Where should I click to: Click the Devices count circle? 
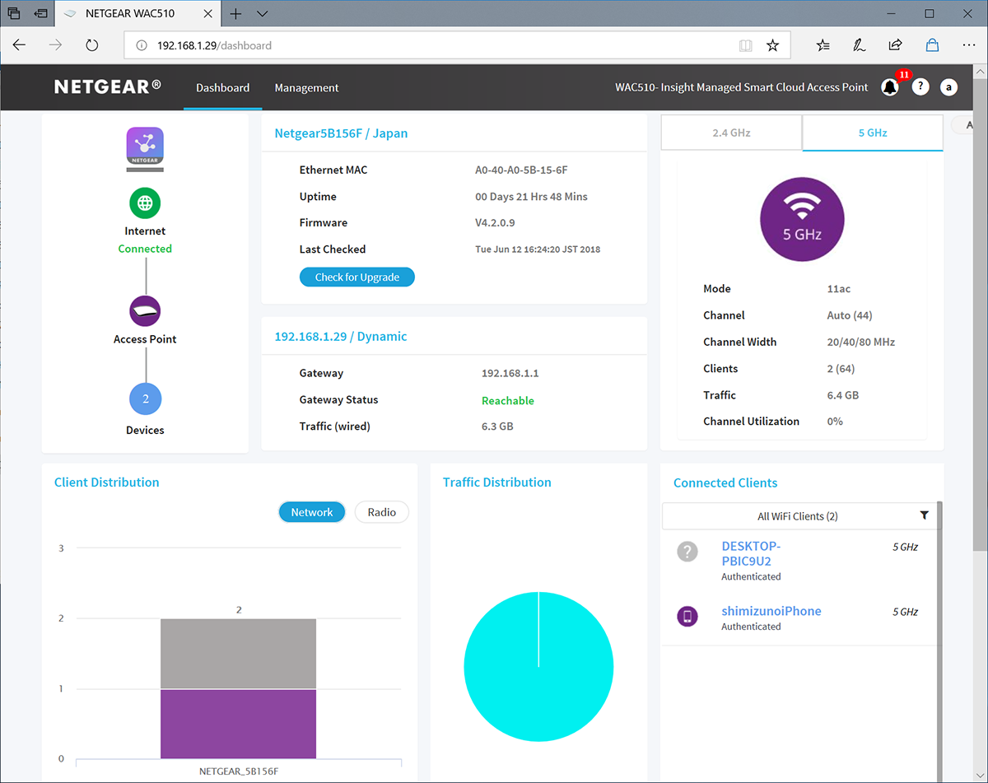point(145,399)
